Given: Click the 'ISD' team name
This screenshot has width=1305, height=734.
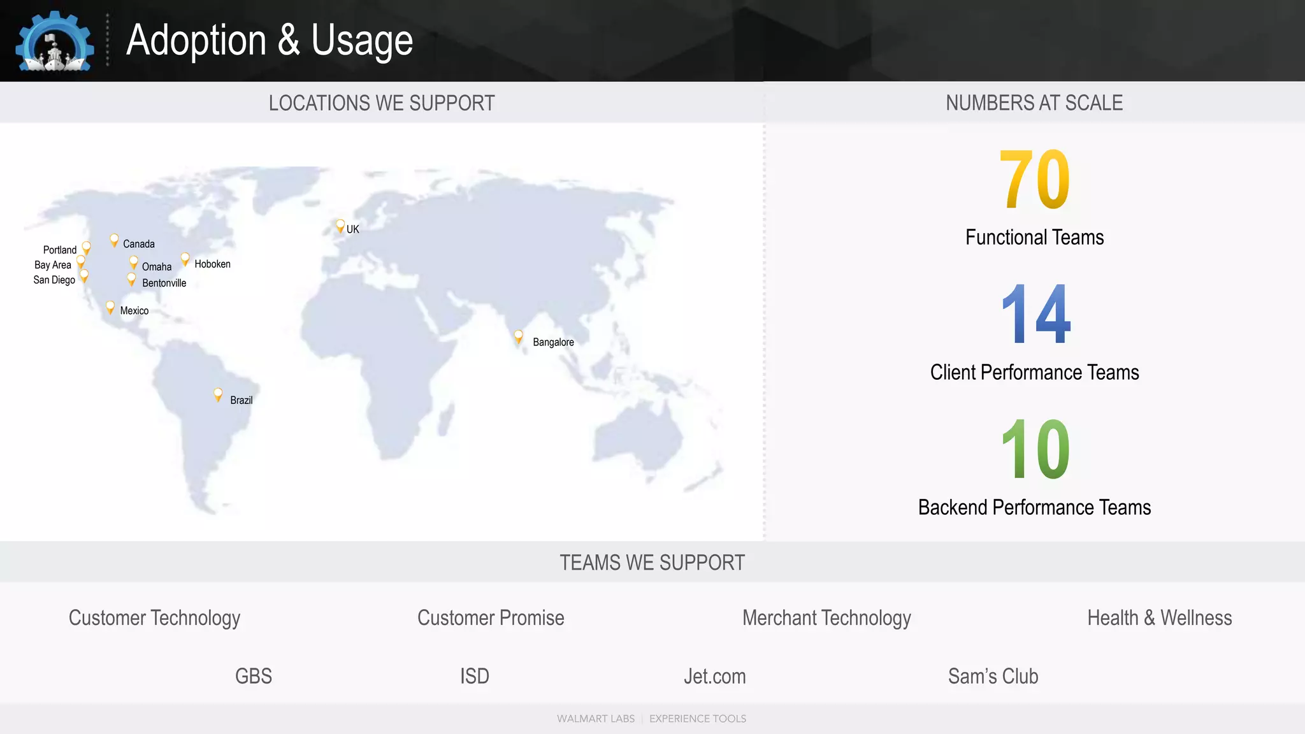Looking at the screenshot, I should click(475, 676).
